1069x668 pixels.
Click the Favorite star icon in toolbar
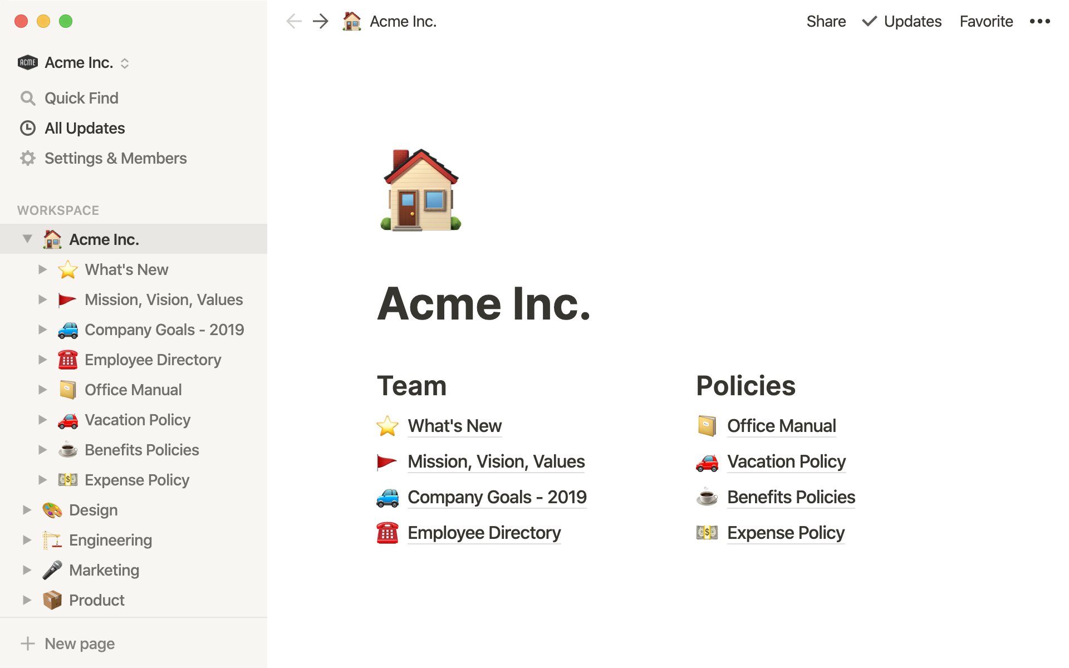(985, 22)
